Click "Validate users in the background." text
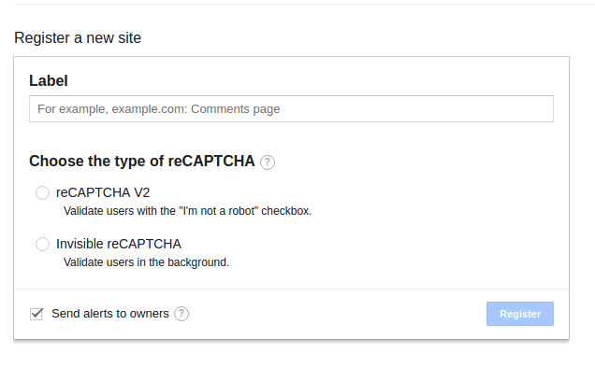595x367 pixels. [146, 262]
